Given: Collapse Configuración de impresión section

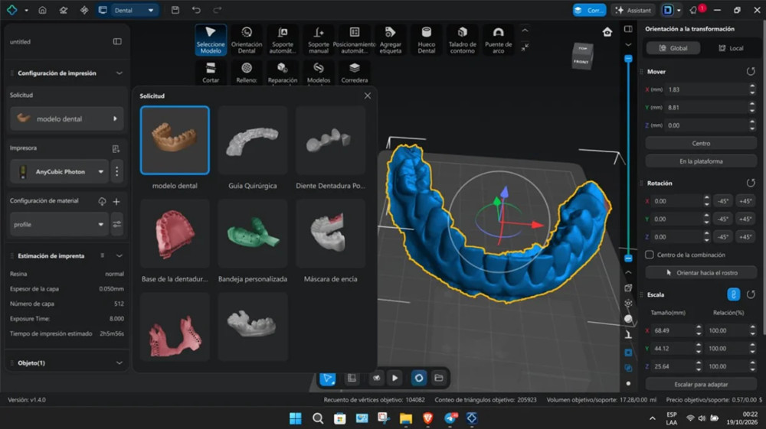Looking at the screenshot, I should click(x=119, y=73).
